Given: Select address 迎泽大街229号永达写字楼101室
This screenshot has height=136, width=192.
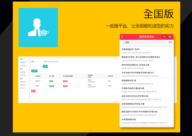Looking at the screenshot, I should pyautogui.click(x=147, y=98).
